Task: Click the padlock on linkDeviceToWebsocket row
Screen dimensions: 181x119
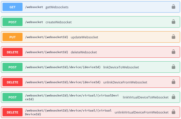Action: coord(173,67)
